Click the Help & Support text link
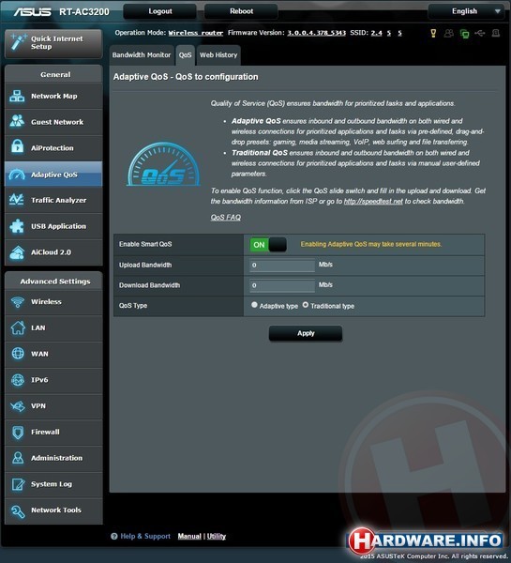Screen dimensions: 511x563 point(145,536)
